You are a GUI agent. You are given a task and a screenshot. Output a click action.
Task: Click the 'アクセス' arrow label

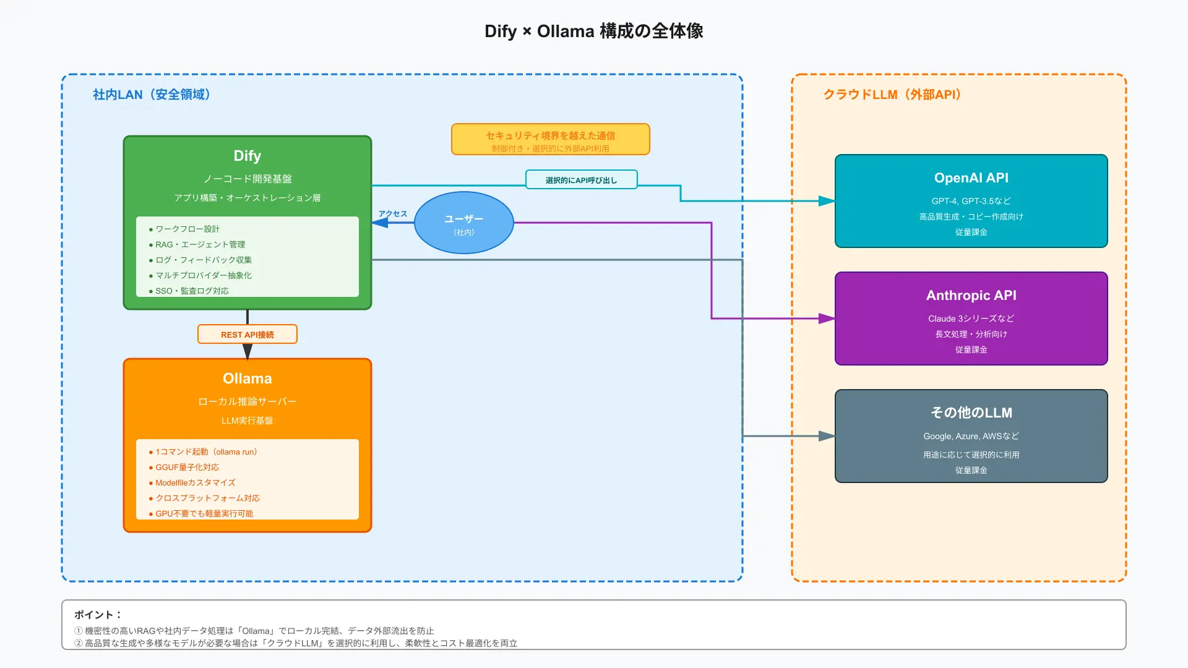tap(393, 213)
